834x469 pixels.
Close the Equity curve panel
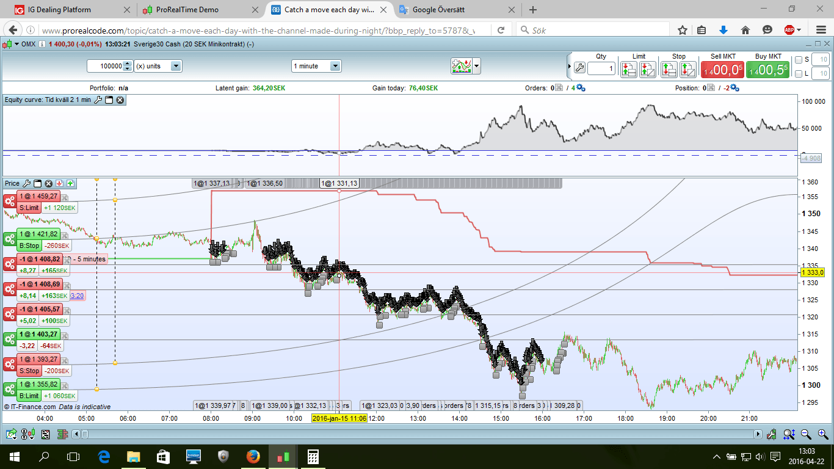tap(120, 100)
